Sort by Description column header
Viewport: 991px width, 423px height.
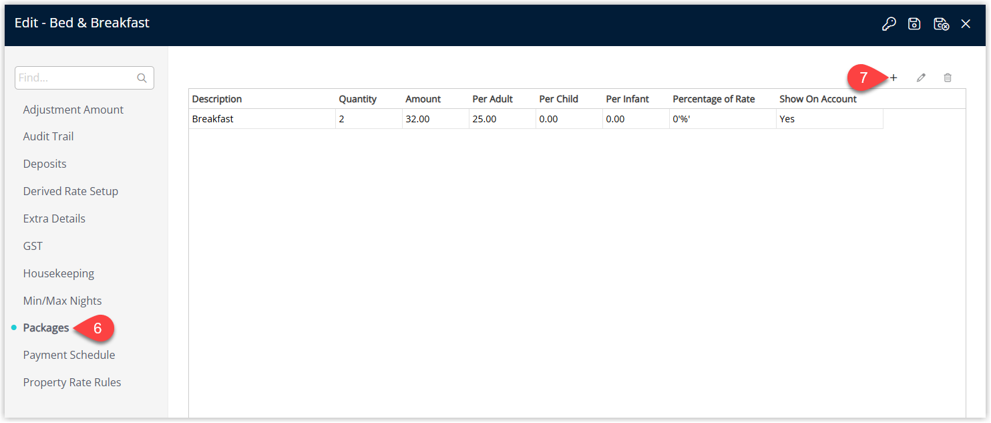(x=262, y=99)
